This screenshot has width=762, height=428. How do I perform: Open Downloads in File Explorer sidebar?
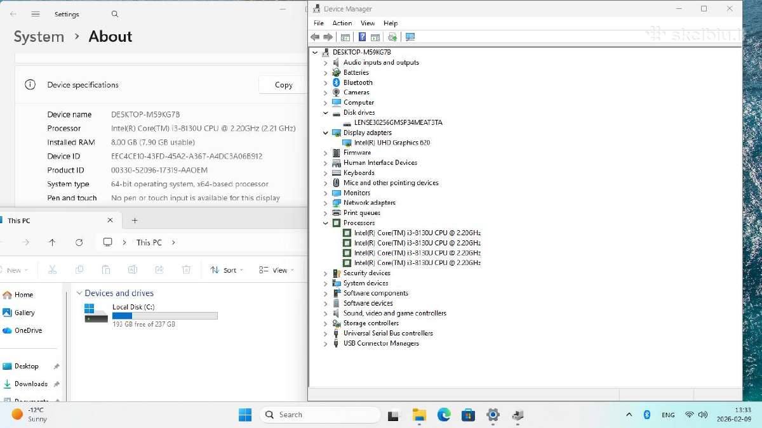(x=31, y=384)
